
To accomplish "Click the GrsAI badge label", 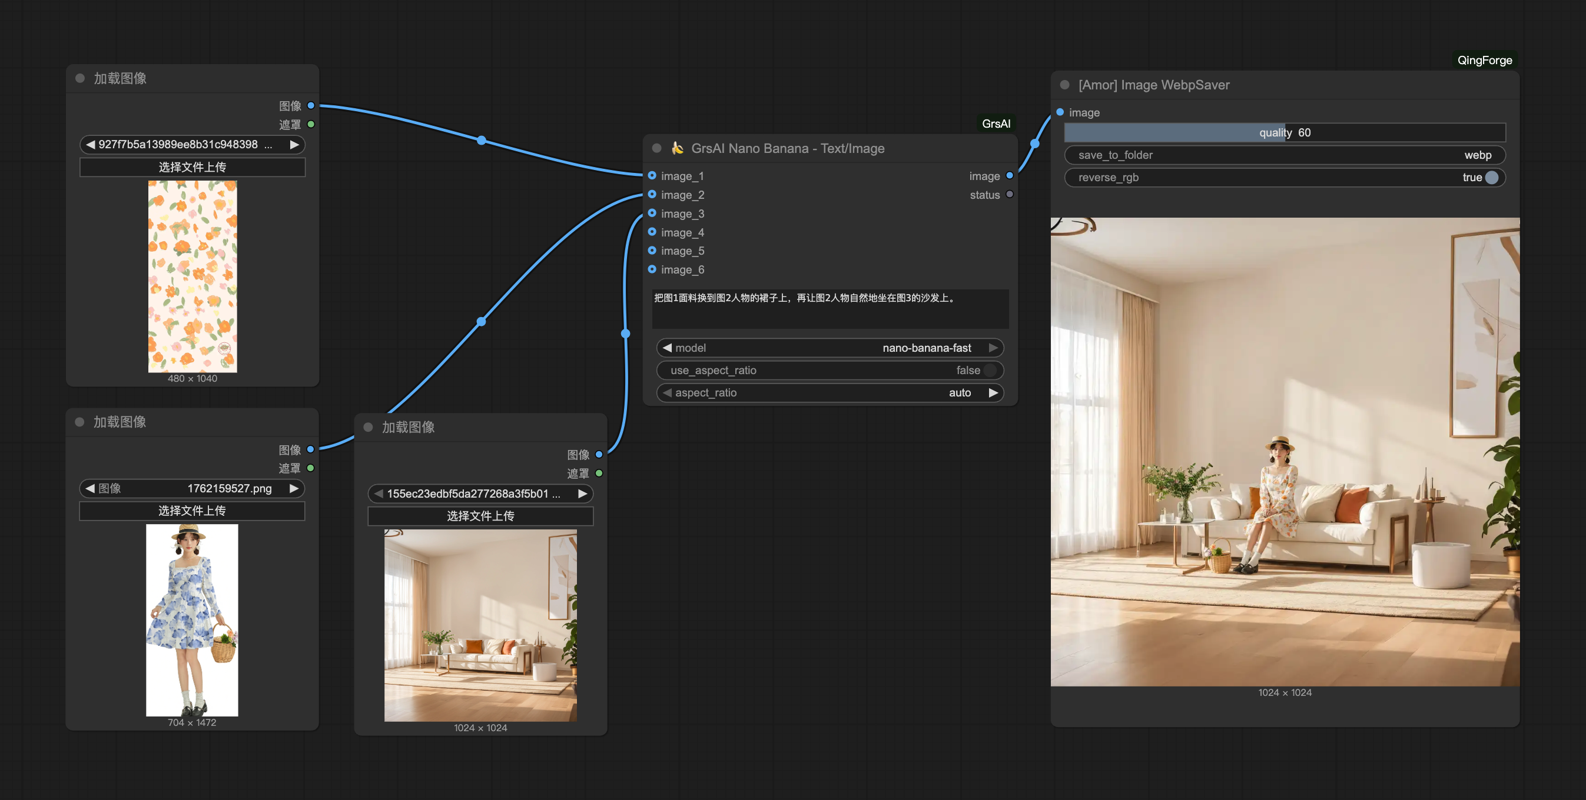I will 996,124.
